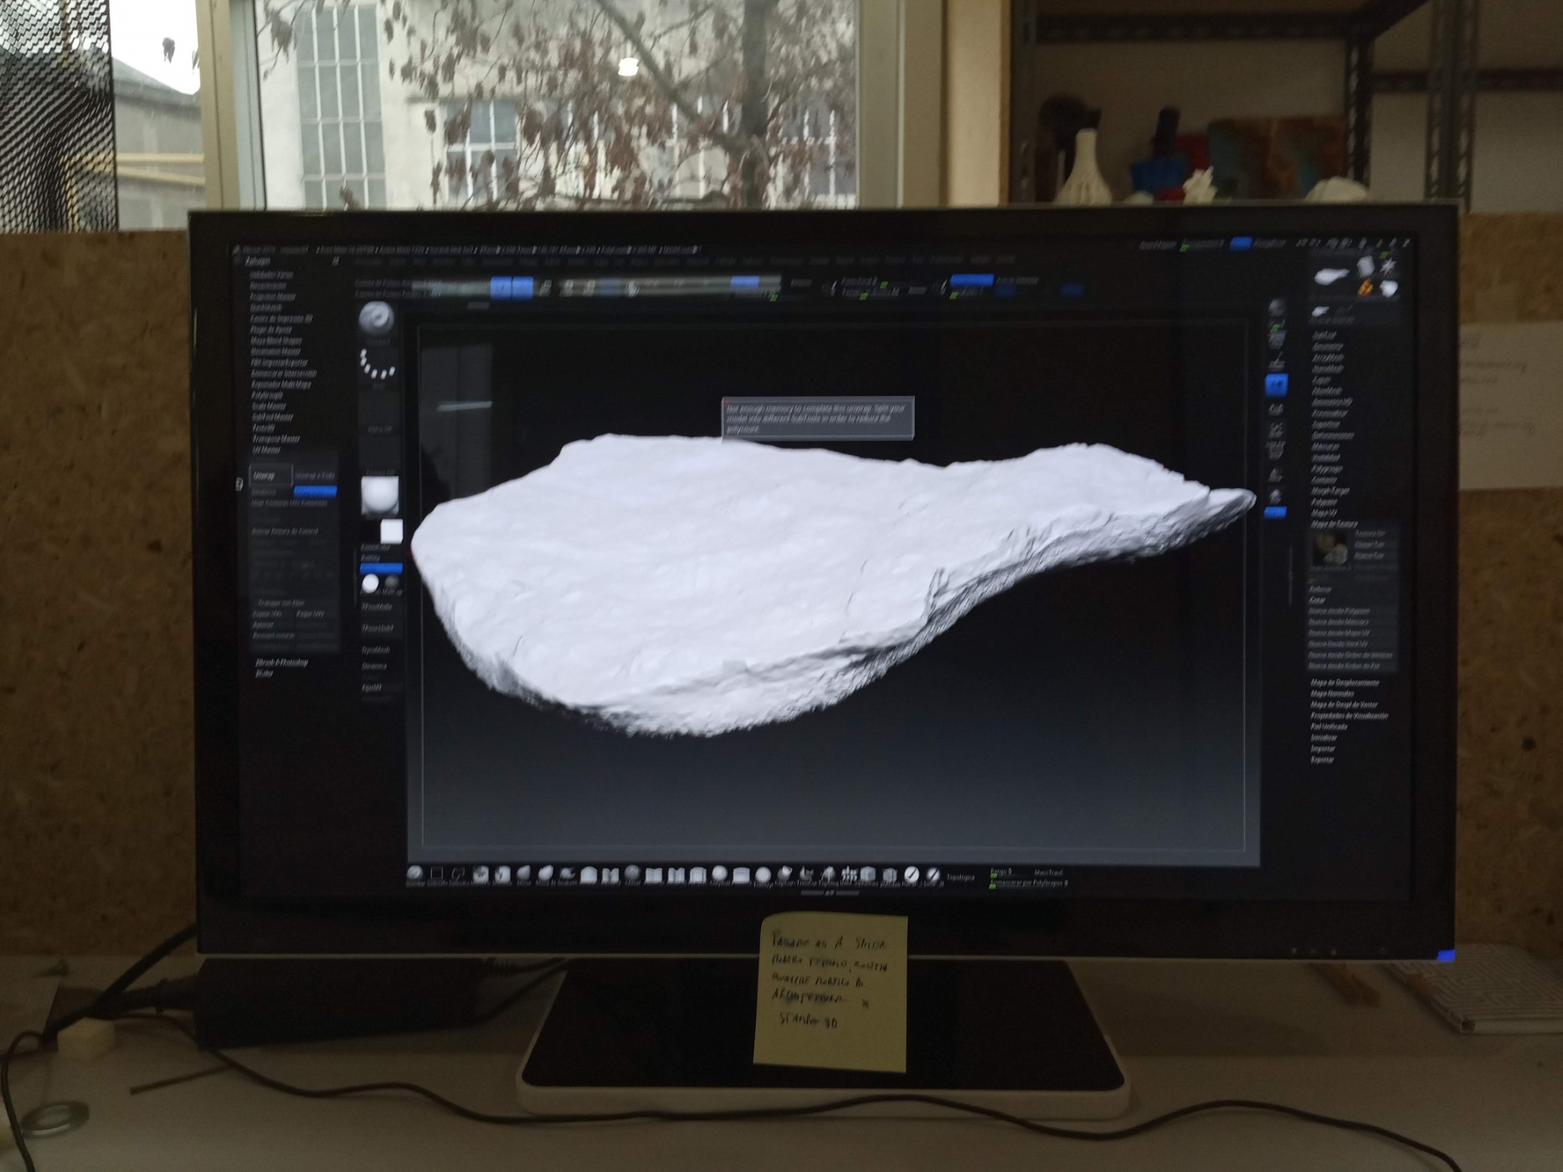Open the ZColor plugin section
Screen dimensions: 1563x1172
coord(265,673)
